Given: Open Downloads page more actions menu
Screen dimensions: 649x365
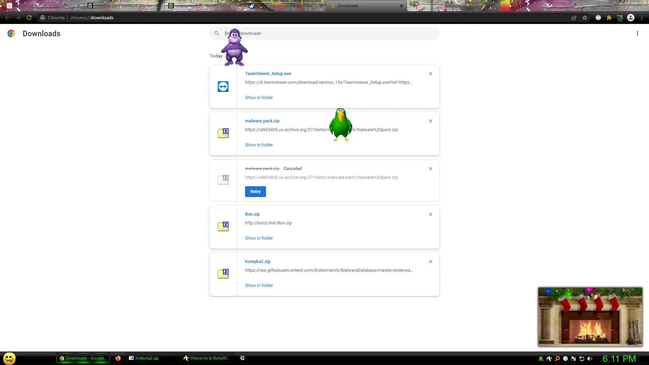Looking at the screenshot, I should 637,33.
